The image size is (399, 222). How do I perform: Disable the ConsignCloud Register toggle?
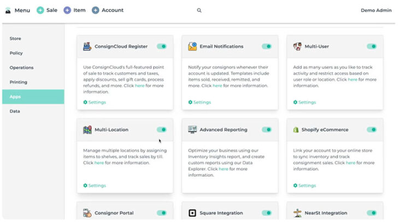tap(162, 46)
